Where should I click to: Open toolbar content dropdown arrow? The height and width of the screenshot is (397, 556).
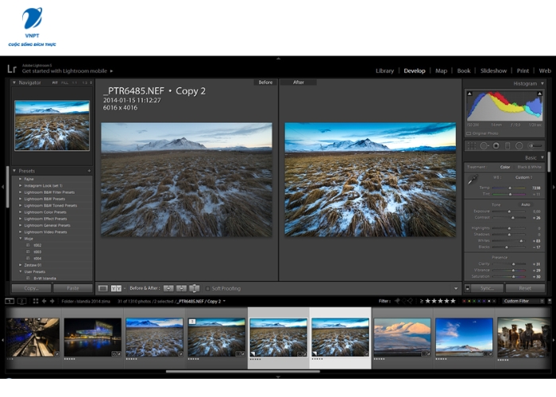pyautogui.click(x=456, y=288)
